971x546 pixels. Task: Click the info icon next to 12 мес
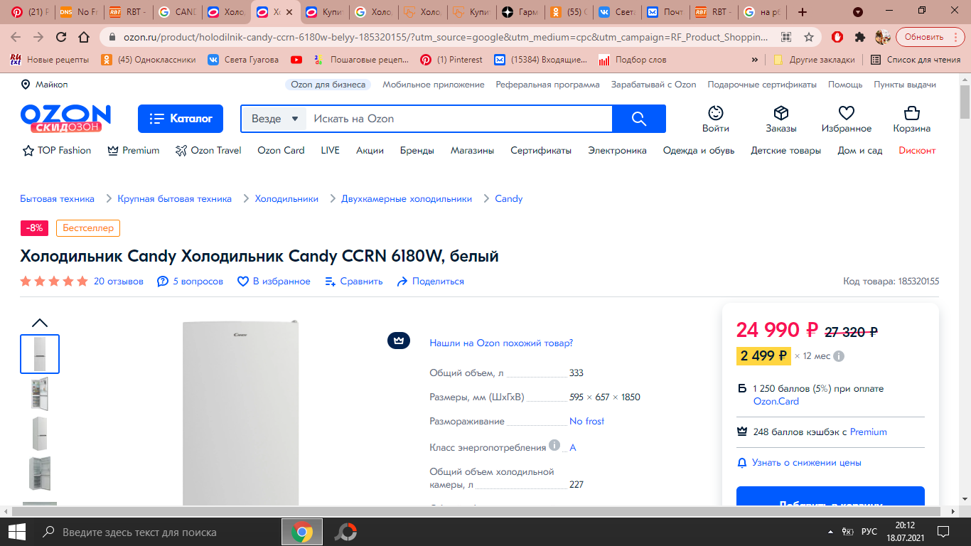tap(839, 356)
